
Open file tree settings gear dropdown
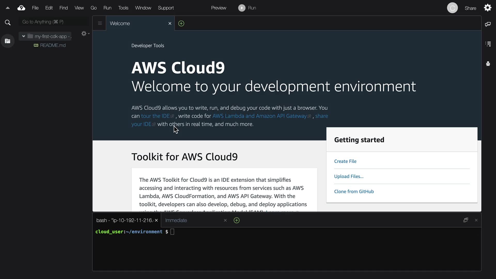coord(85,34)
